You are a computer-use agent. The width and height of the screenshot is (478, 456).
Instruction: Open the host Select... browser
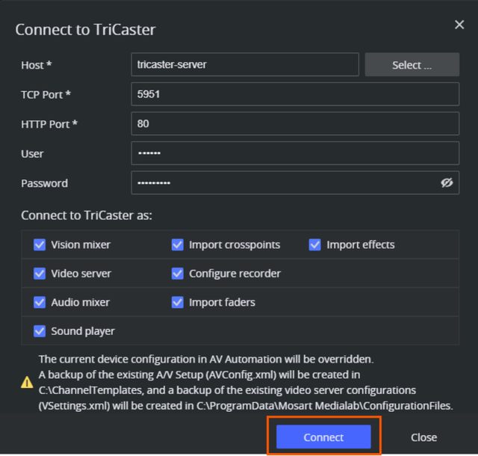point(412,65)
